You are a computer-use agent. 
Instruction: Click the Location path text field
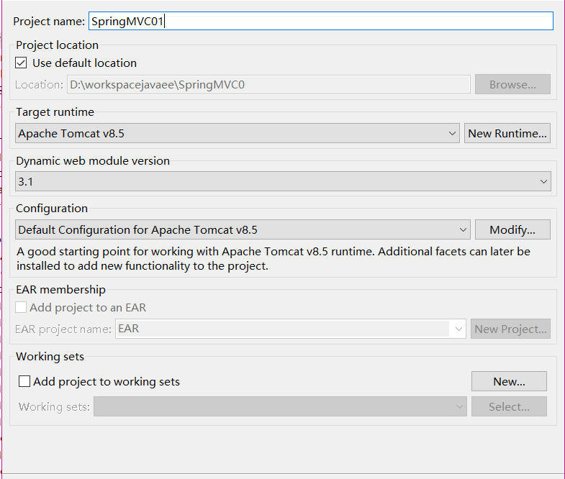pyautogui.click(x=268, y=85)
